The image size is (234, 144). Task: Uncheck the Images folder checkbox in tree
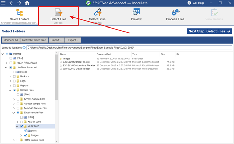(x=25, y=136)
